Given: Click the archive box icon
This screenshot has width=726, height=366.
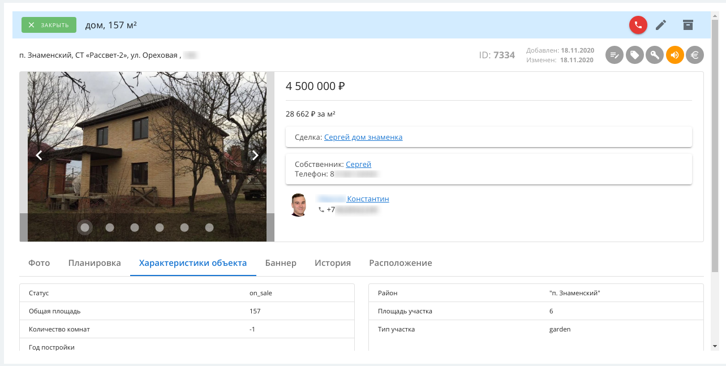Looking at the screenshot, I should pos(688,25).
